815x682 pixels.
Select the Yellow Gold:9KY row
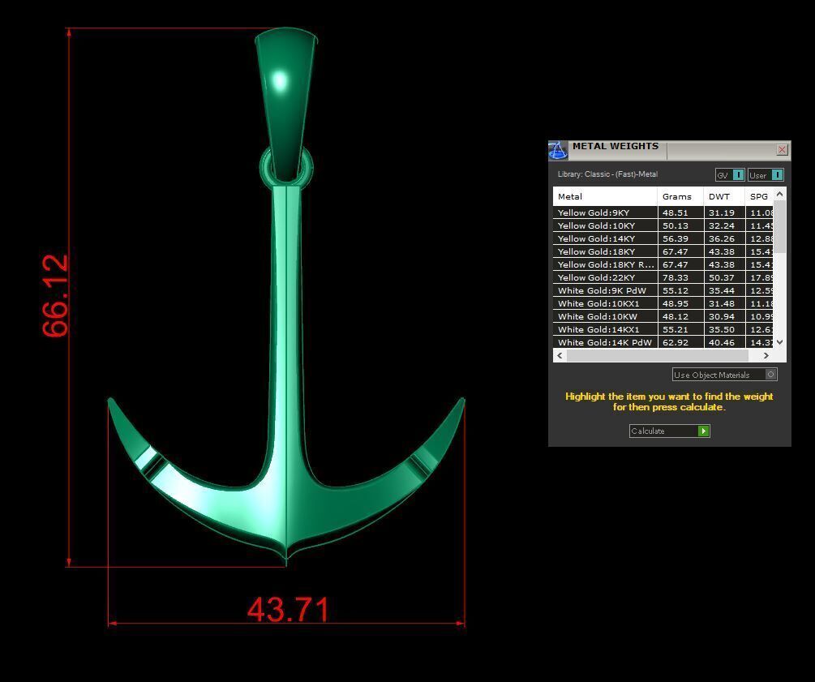(663, 212)
